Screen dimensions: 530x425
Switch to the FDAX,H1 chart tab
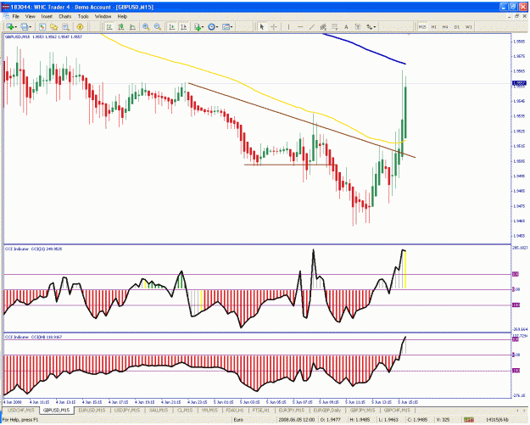235,410
